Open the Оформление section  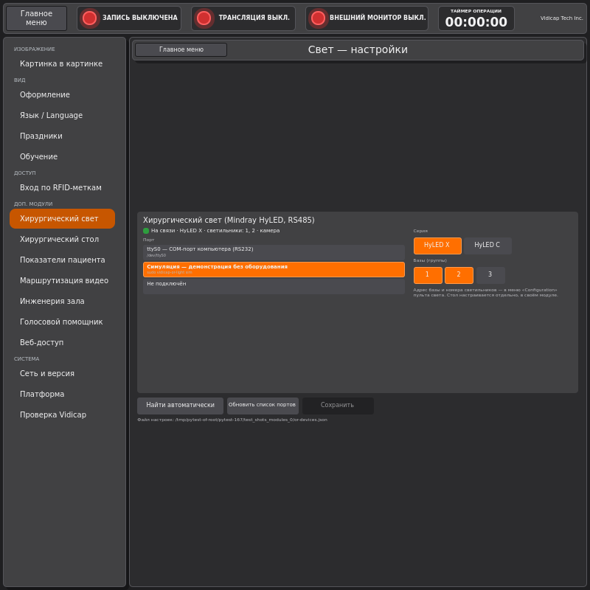(62, 95)
